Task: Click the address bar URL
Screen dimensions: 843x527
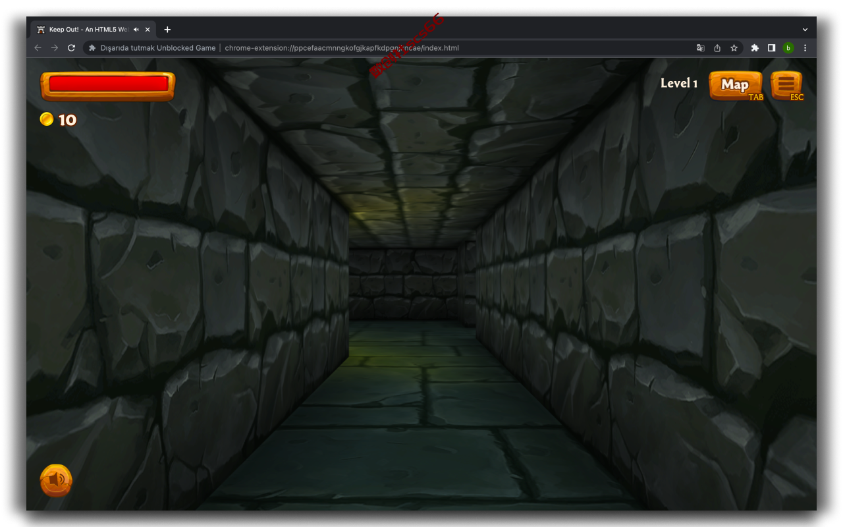Action: click(342, 48)
